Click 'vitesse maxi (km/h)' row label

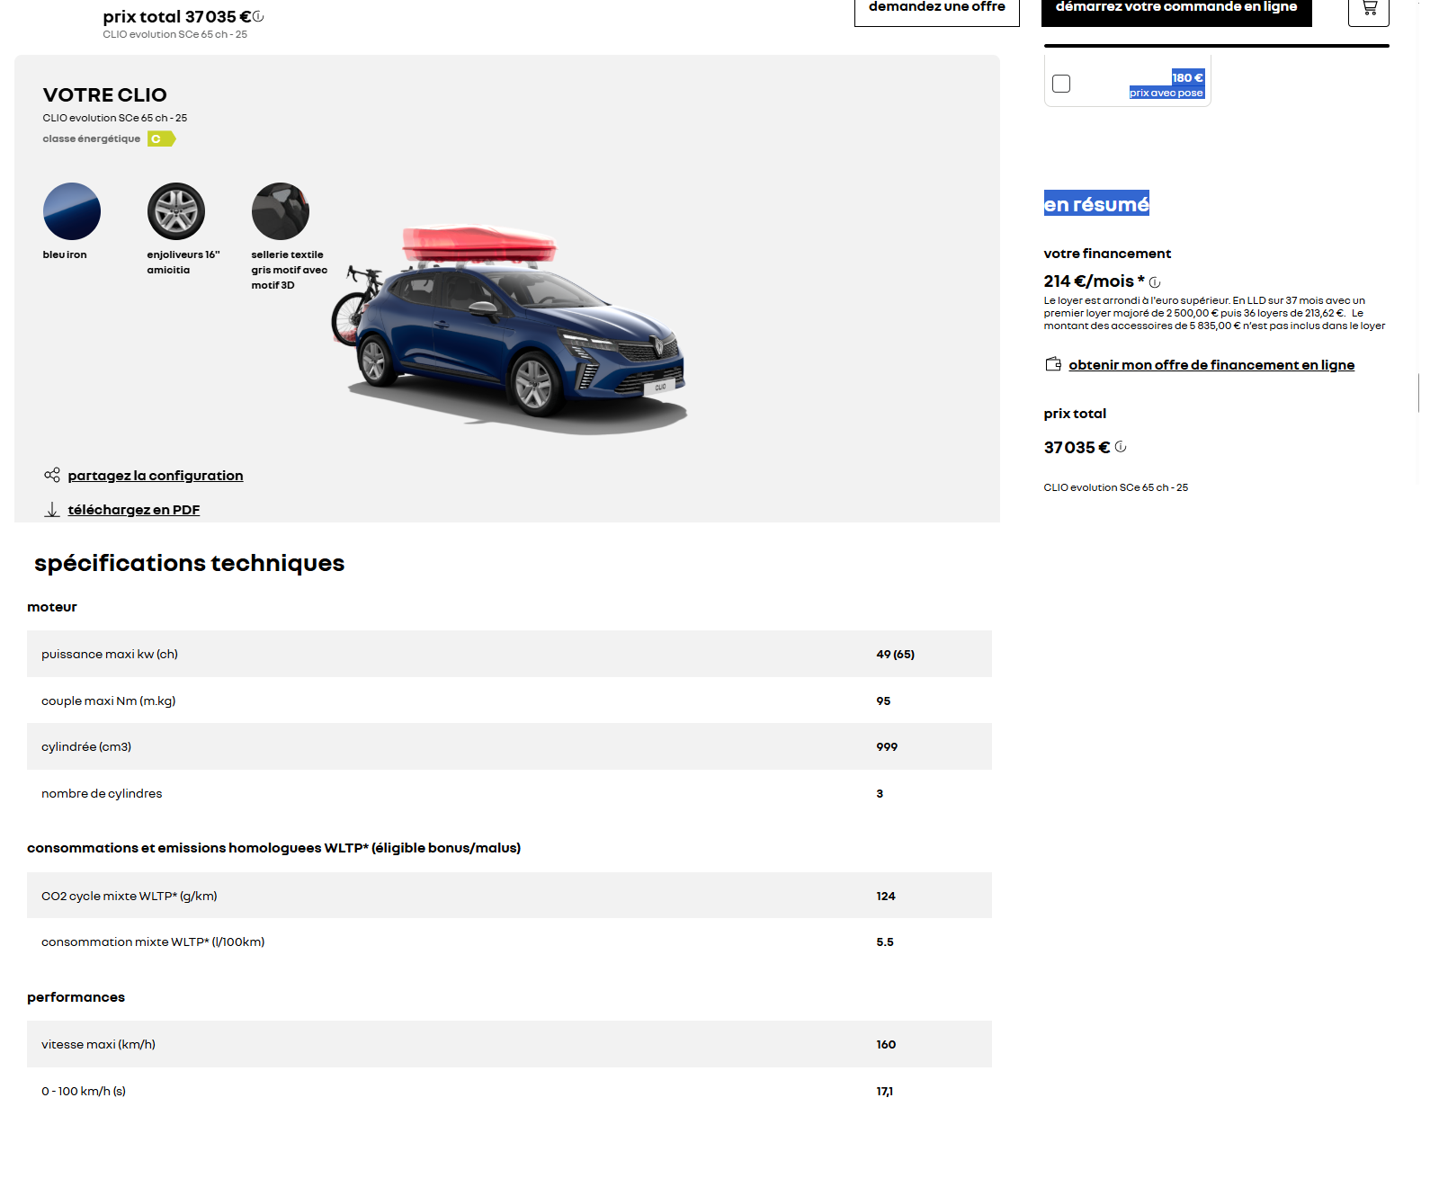(x=99, y=1044)
